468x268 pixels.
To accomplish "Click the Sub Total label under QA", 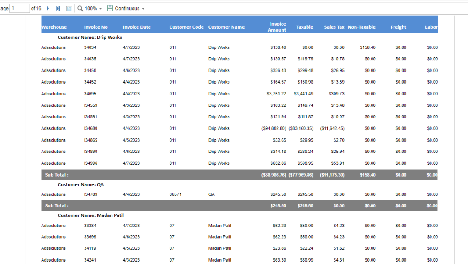I will coord(57,206).
